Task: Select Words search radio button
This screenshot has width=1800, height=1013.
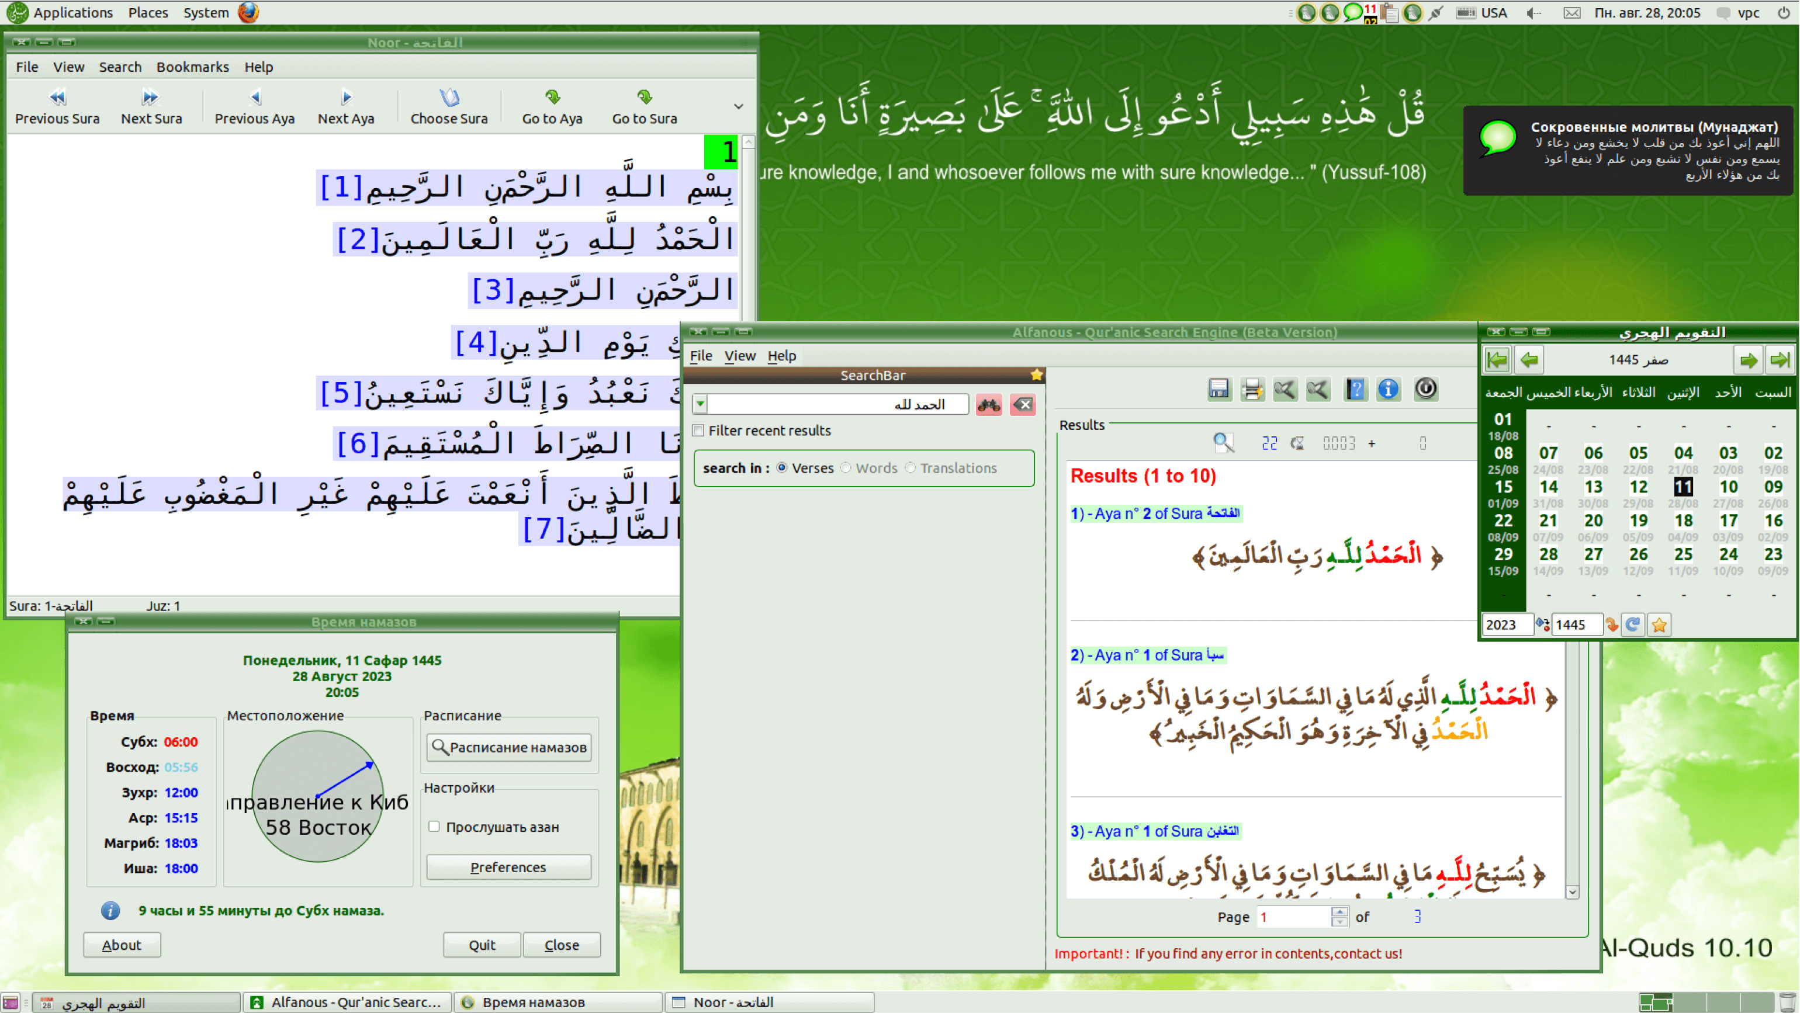Action: click(x=846, y=468)
